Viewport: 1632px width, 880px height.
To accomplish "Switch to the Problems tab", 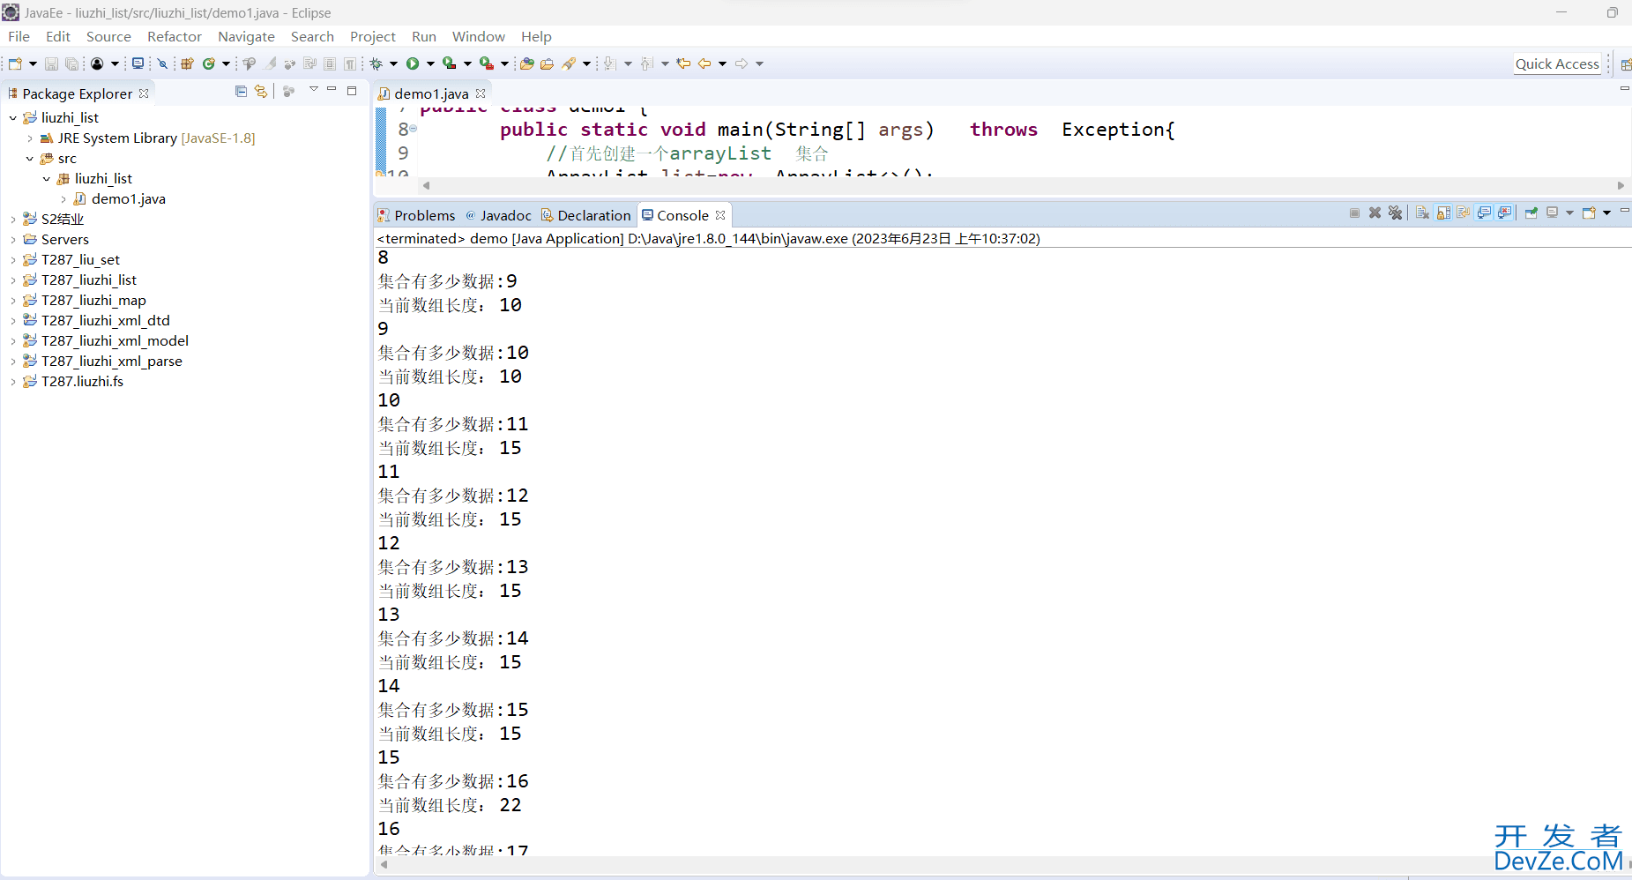I will [x=416, y=215].
